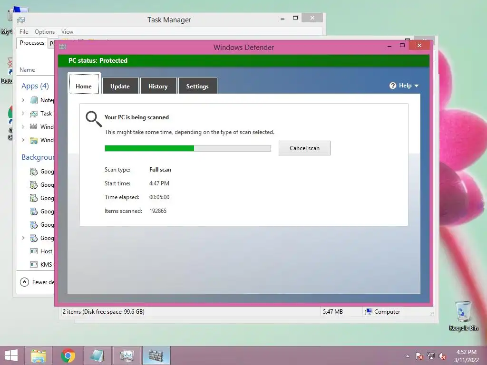Expand the Windows Explorer process row

(x=23, y=140)
